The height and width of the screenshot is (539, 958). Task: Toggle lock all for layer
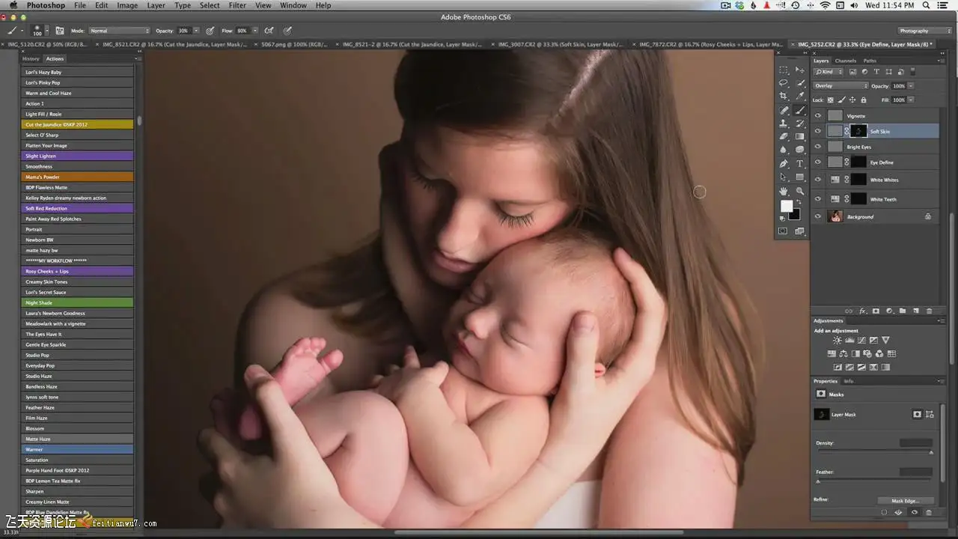[x=864, y=100]
